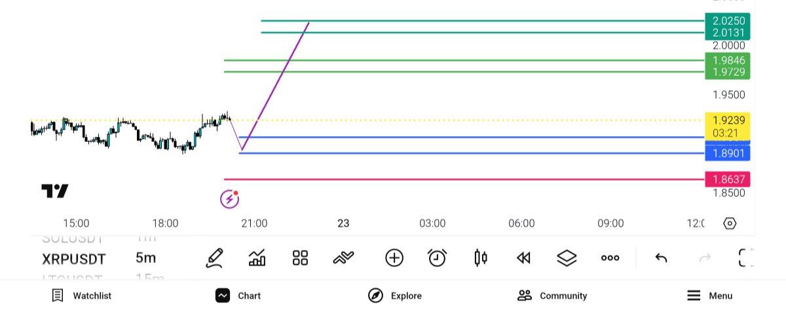
Task: Select the red 1.8637 price label
Action: (727, 179)
